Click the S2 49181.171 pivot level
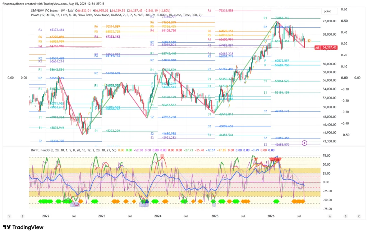Viewport: 368px width, 235px height. 276,111
